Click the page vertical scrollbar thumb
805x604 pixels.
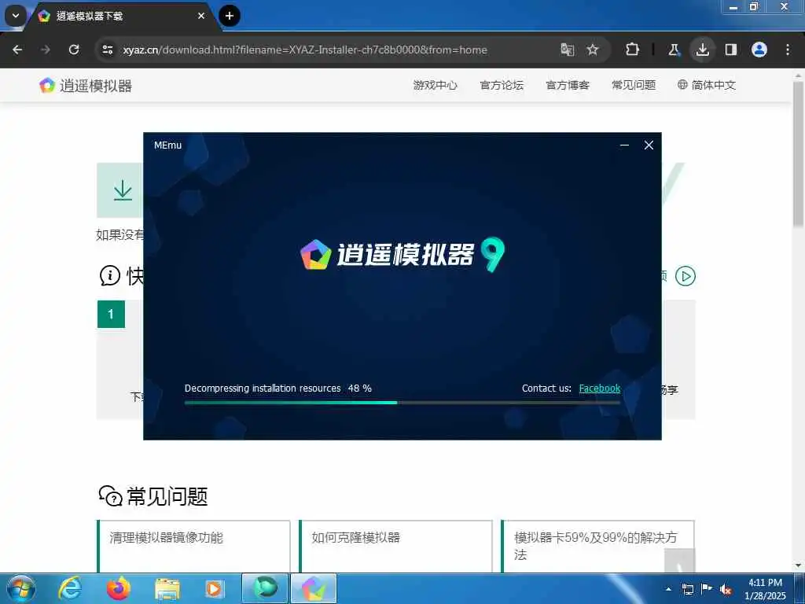[x=799, y=153]
